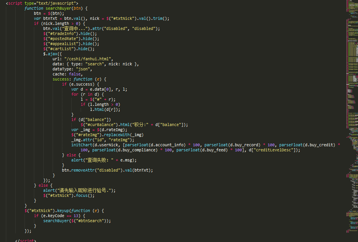The height and width of the screenshot is (242, 358).
Task: Click the string "查询中..." in btn.val
Action: tap(74, 28)
